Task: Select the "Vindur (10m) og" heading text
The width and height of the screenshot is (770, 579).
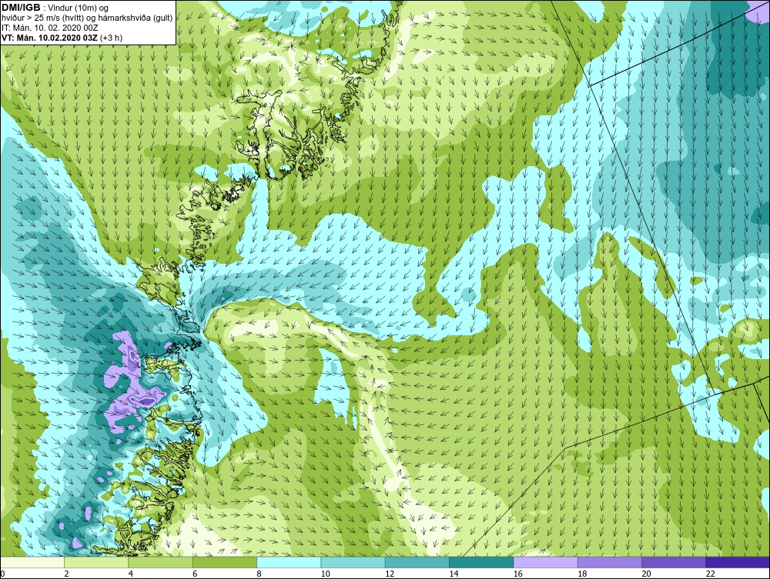Action: click(x=79, y=8)
